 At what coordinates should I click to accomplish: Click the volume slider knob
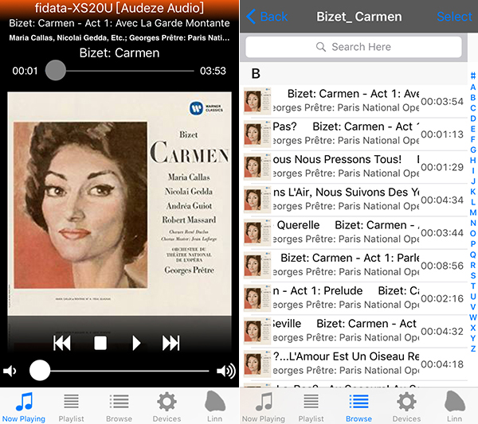(x=40, y=371)
